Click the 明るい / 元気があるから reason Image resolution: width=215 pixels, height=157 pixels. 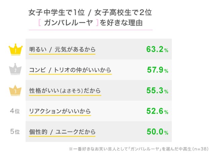click(x=62, y=50)
